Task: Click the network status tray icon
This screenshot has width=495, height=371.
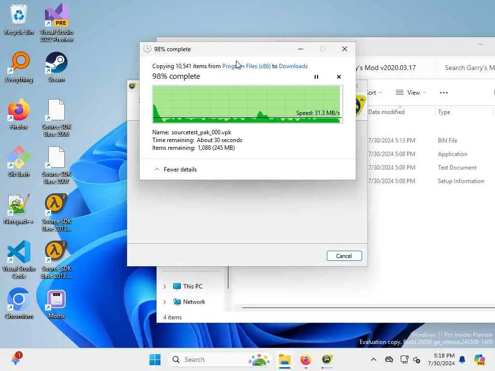Action: pyautogui.click(x=404, y=359)
